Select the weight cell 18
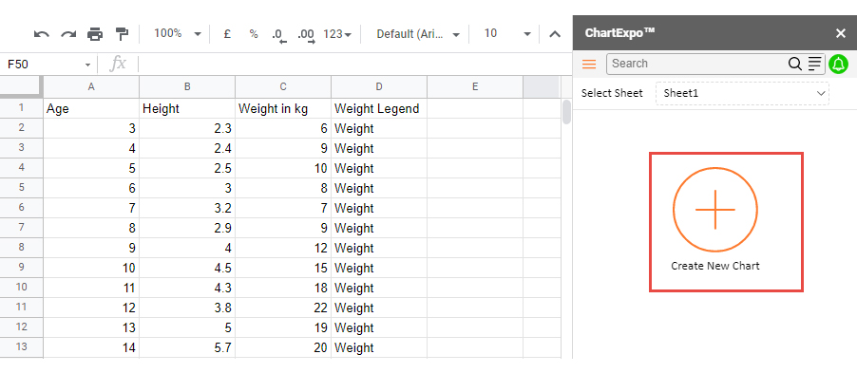The image size is (857, 373). point(283,288)
